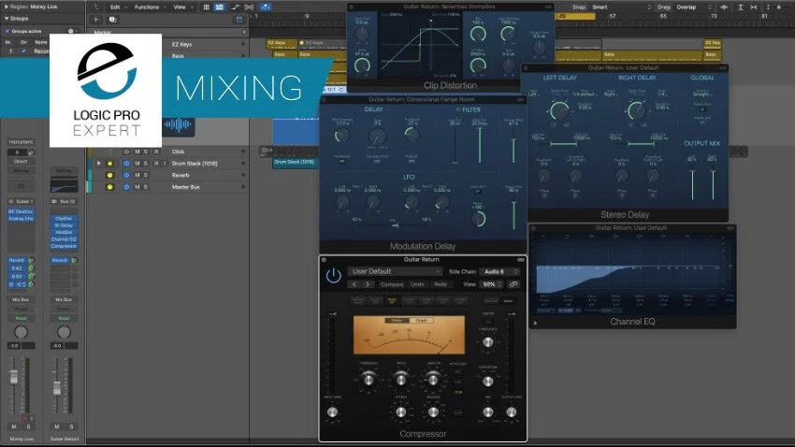Click Compressor Make Up knob

coord(433,378)
